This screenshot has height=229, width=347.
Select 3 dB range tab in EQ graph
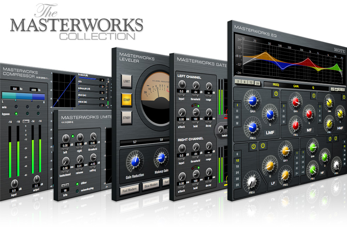tap(238, 82)
